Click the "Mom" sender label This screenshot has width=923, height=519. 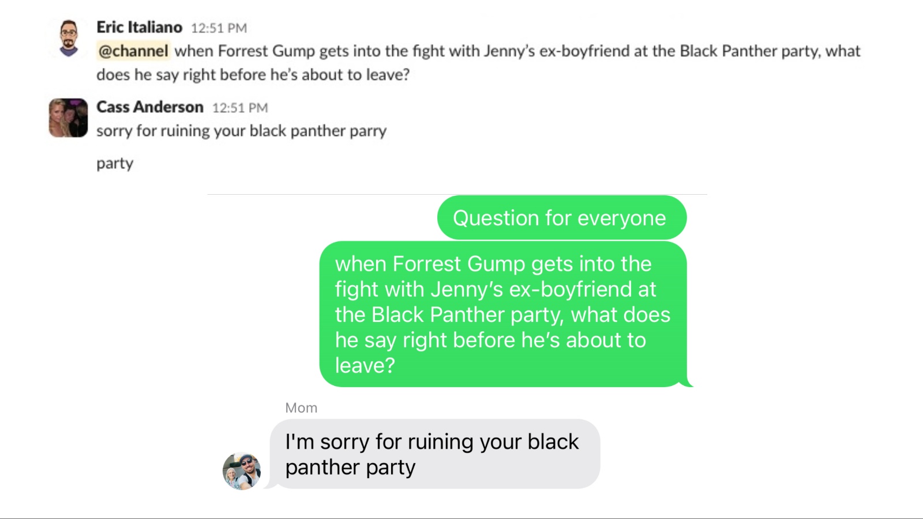(x=301, y=408)
